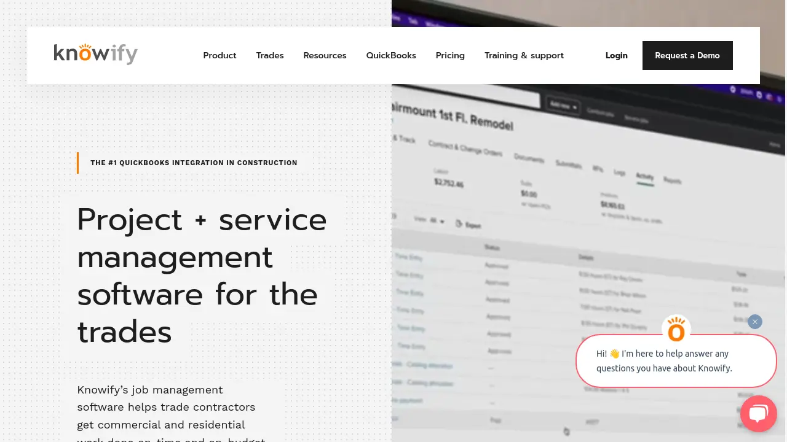The image size is (787, 442).
Task: Click the Knowify logo
Action: pos(95,55)
